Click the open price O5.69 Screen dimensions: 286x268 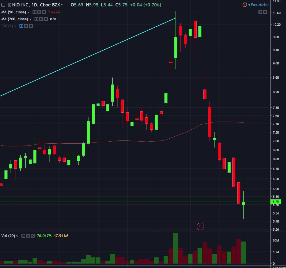click(77, 5)
